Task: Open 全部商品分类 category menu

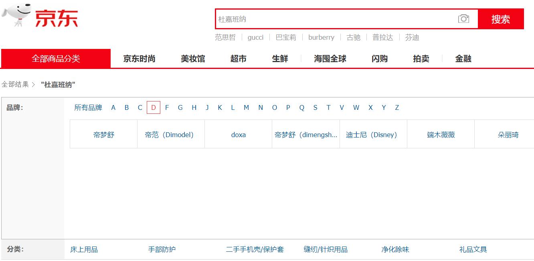Action: 56,59
